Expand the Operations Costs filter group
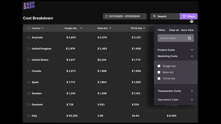Image resolution: width=221 pixels, height=124 pixels. [x=176, y=100]
